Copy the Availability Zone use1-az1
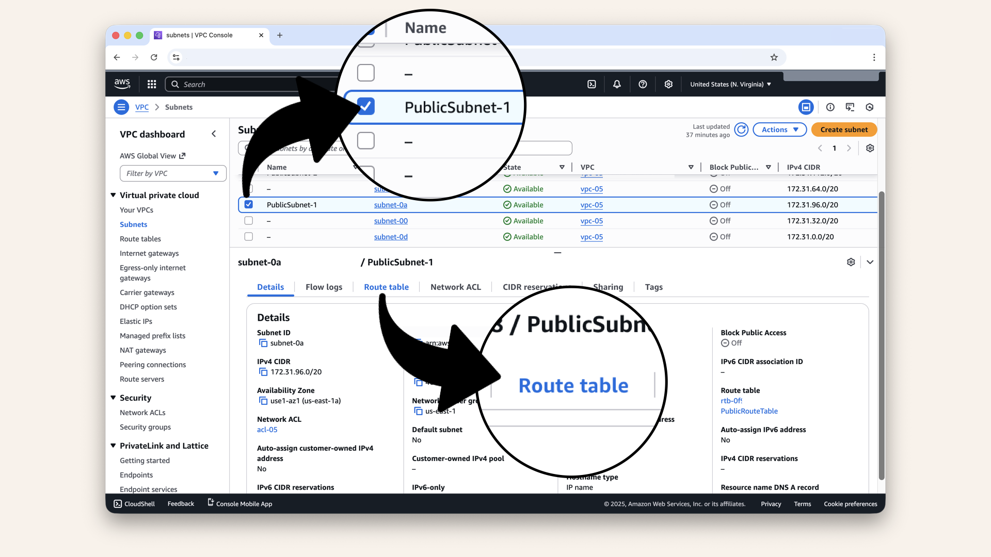Viewport: 991px width, 557px height. [263, 401]
